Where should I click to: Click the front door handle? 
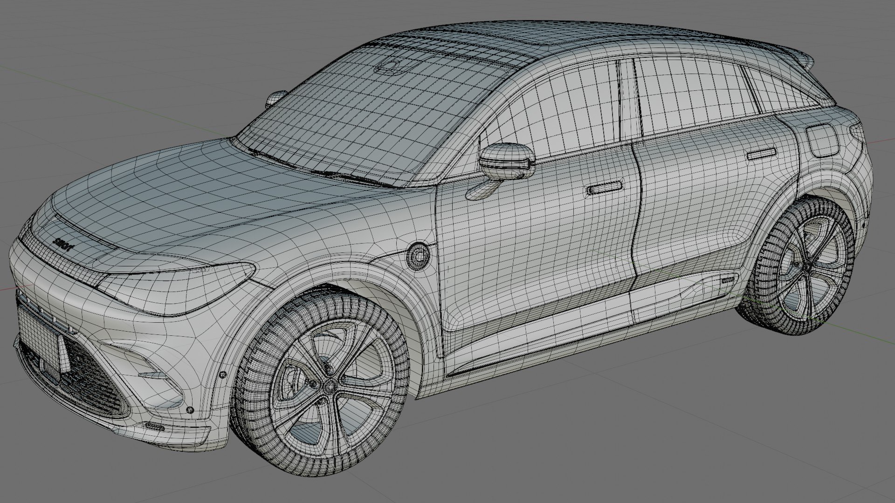604,188
